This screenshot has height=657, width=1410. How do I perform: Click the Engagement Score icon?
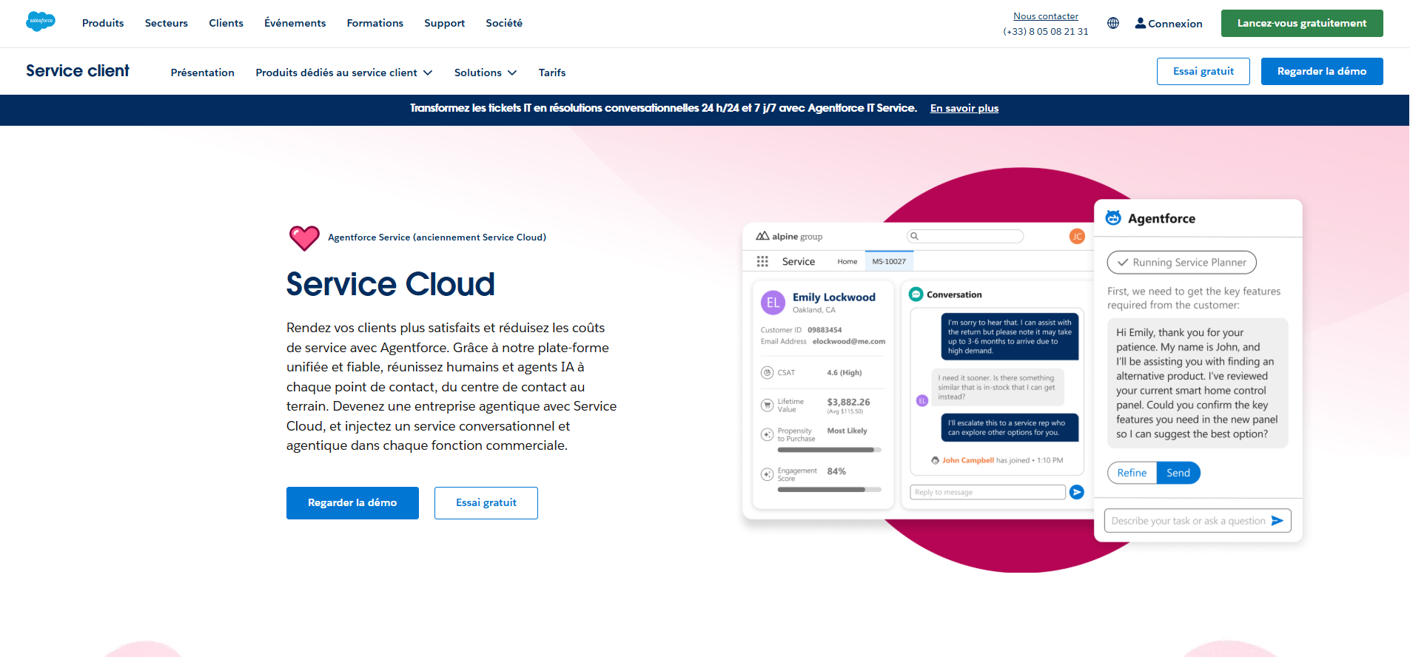click(767, 474)
